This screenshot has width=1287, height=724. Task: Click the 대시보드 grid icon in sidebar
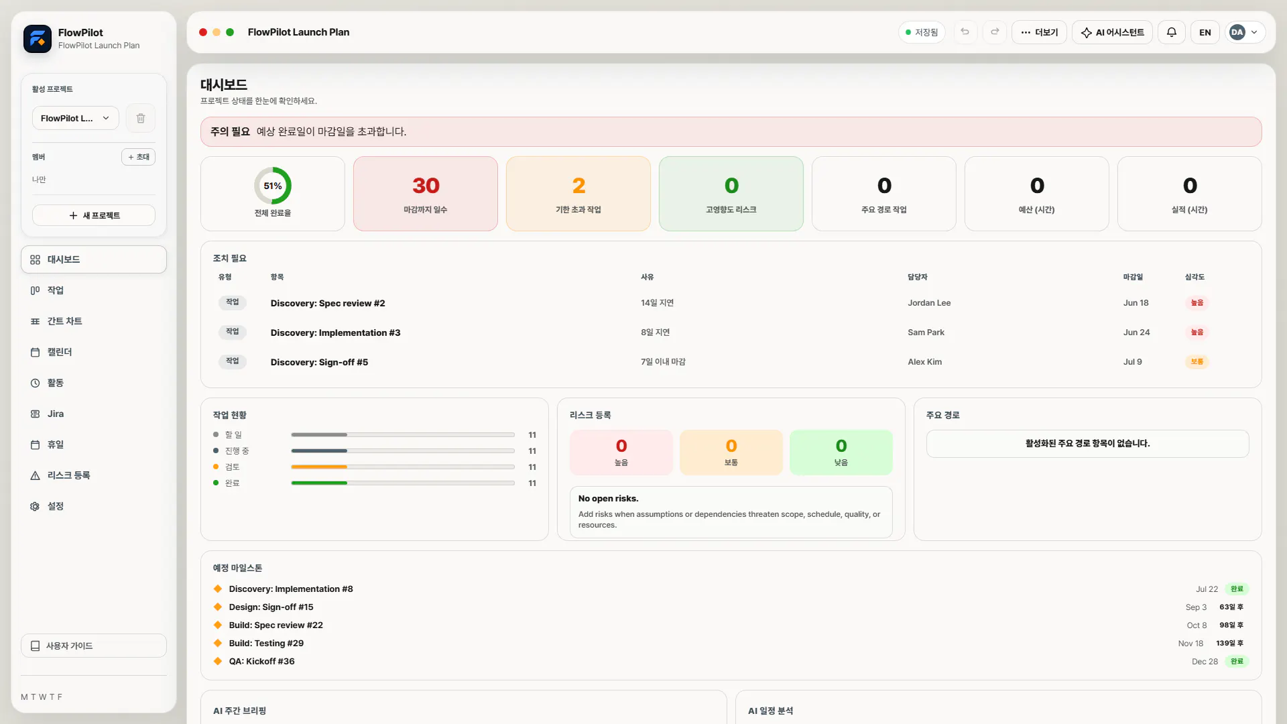click(35, 259)
